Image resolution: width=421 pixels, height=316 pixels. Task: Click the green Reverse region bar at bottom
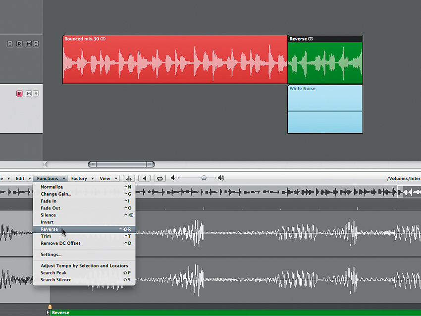click(x=235, y=313)
